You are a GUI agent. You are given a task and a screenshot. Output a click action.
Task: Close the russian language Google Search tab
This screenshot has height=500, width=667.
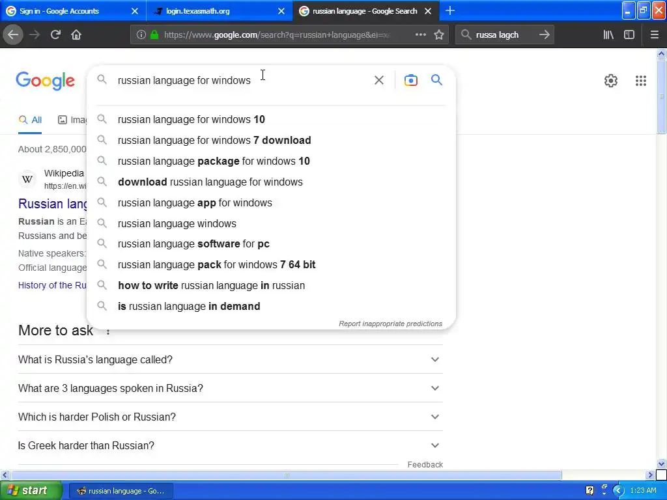[428, 11]
